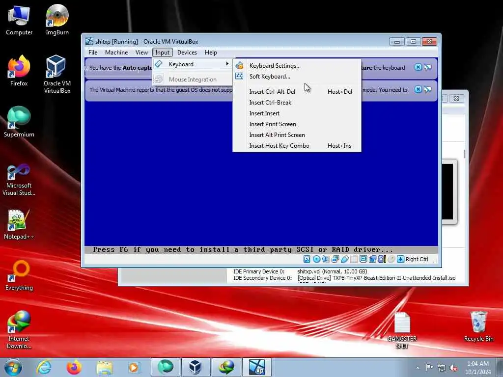Click Keyboard Settings gear icon in submenu
Viewport: 503px width, 377px height.
click(239, 66)
